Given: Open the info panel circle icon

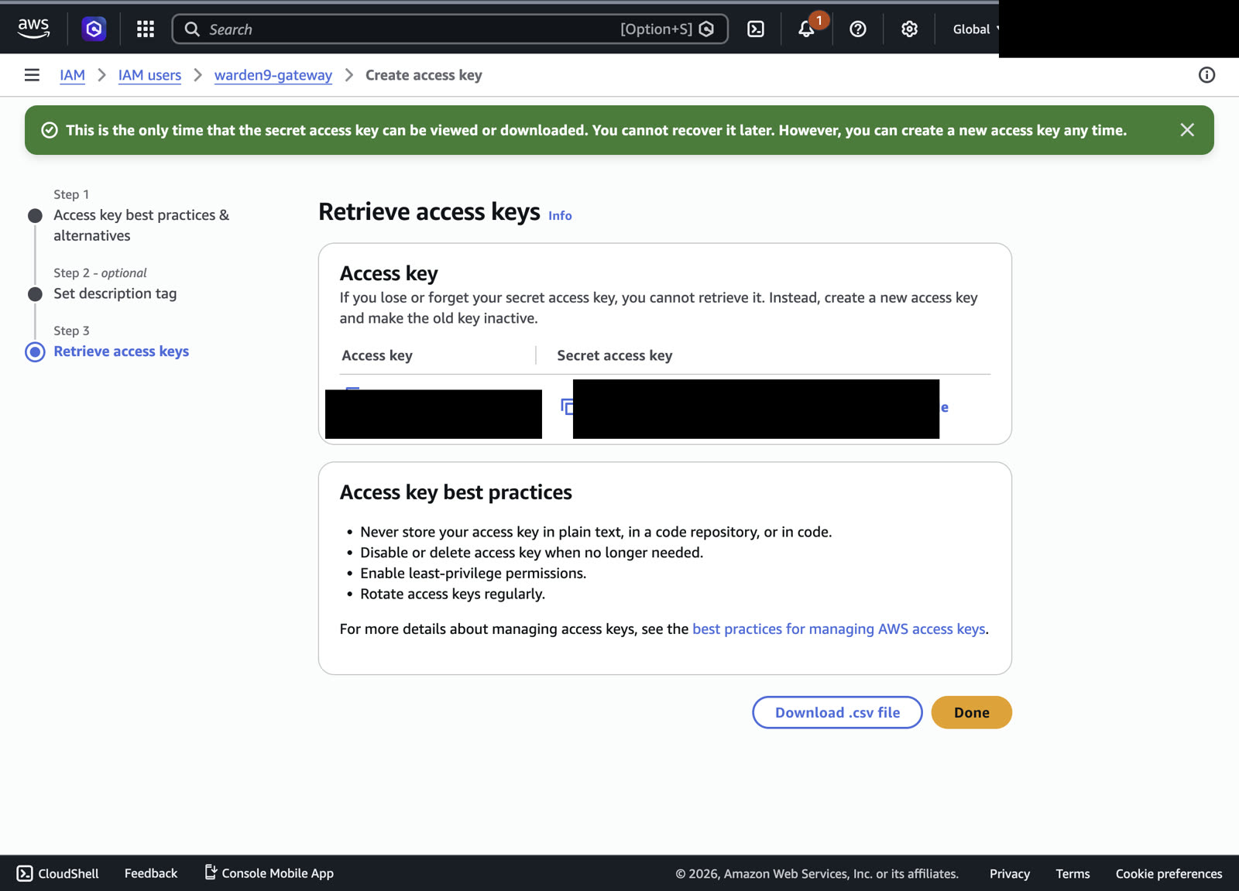Looking at the screenshot, I should coord(1206,75).
